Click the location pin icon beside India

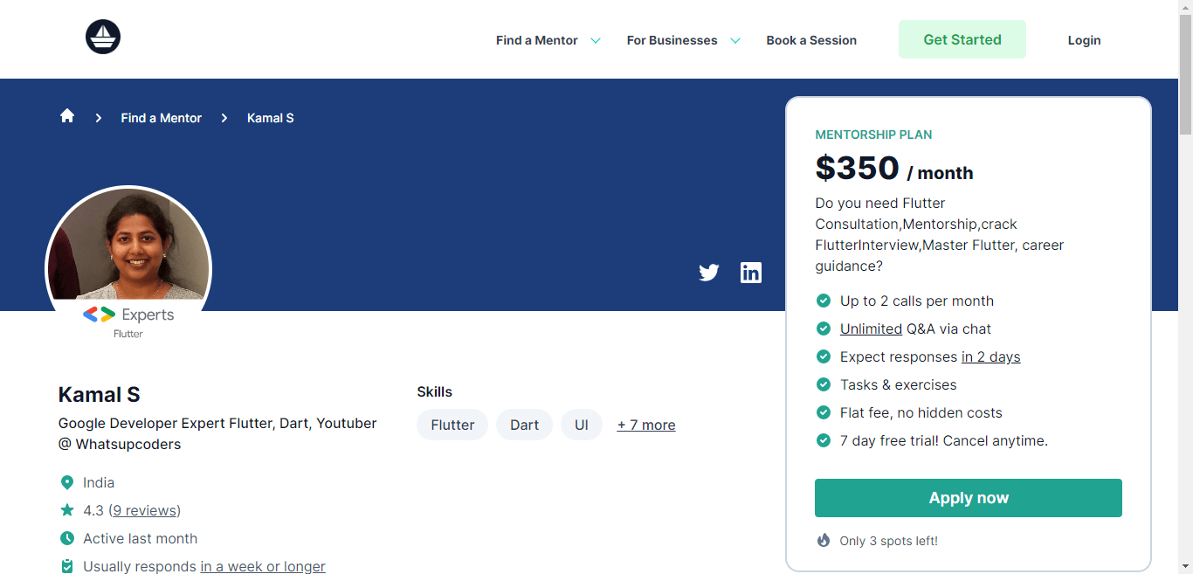67,481
